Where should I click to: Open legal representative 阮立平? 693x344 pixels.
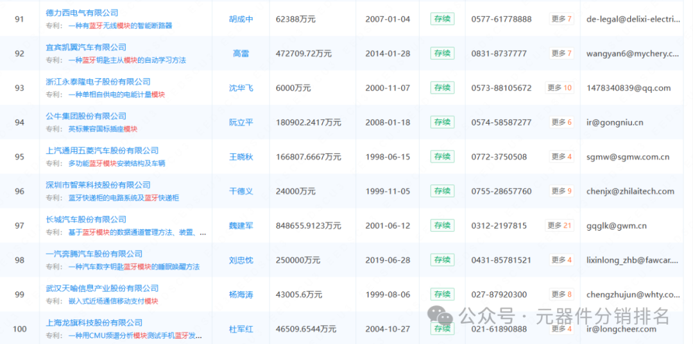point(241,122)
